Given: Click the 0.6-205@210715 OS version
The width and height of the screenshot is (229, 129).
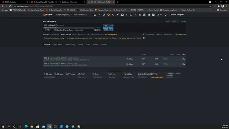Looking at the screenshot, I should pyautogui.click(x=147, y=74).
